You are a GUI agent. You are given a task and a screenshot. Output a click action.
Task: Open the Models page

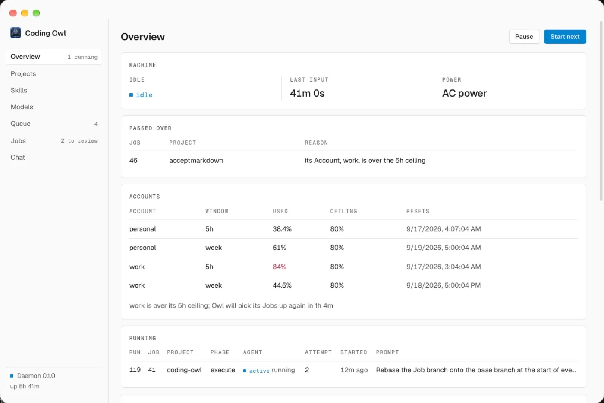(x=54, y=107)
